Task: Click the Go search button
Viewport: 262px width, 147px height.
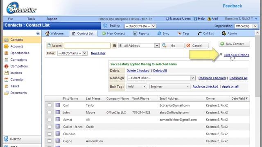Action: pos(173,45)
